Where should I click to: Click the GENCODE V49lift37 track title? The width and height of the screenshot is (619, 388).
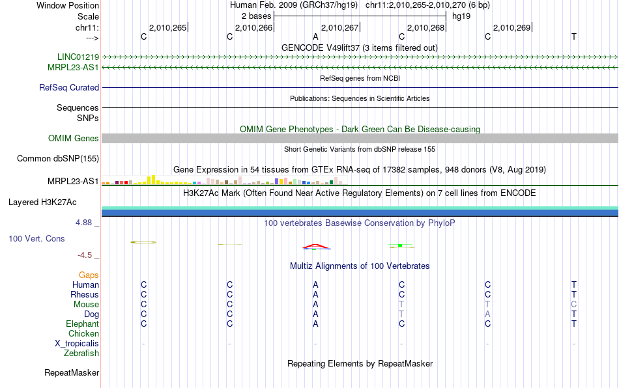click(x=360, y=48)
